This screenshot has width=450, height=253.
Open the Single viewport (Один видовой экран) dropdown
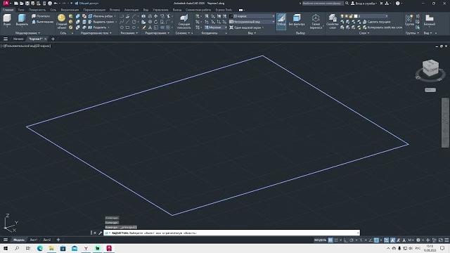[x=247, y=27]
